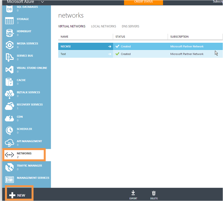Click the plus icon beside New
This screenshot has width=223, height=201.
12,195
